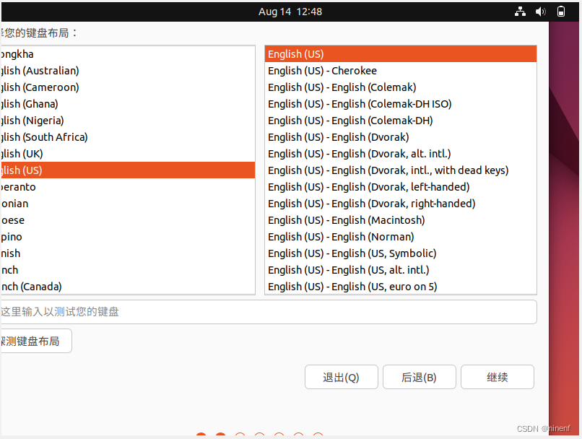
Task: Choose the Filipino entry in left list
Action: click(x=128, y=236)
